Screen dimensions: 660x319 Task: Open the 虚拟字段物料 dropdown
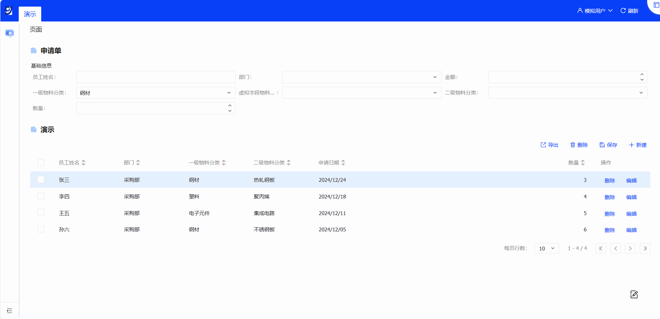(x=362, y=93)
